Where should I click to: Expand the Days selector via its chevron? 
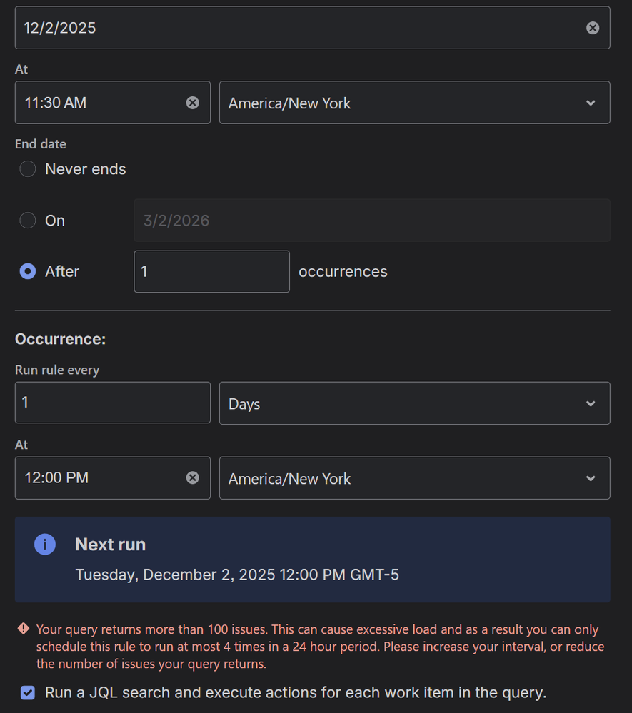(x=591, y=403)
